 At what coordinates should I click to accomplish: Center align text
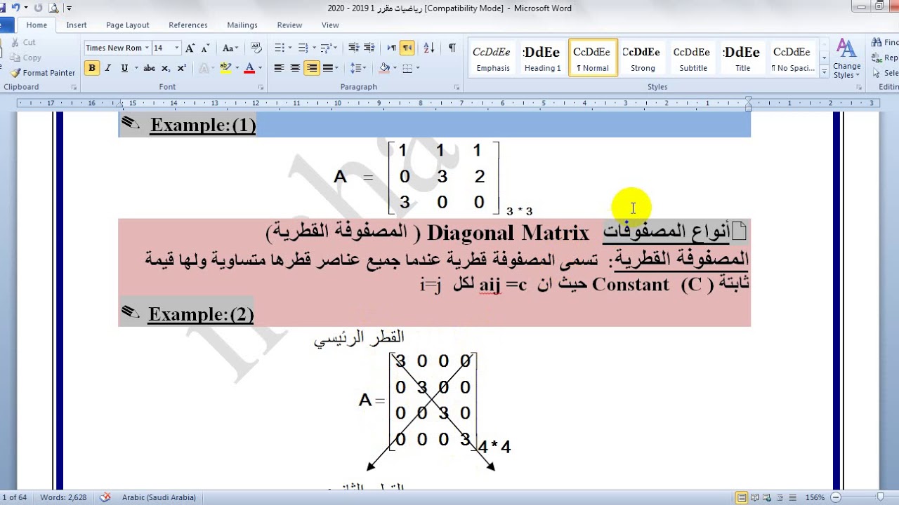(295, 68)
